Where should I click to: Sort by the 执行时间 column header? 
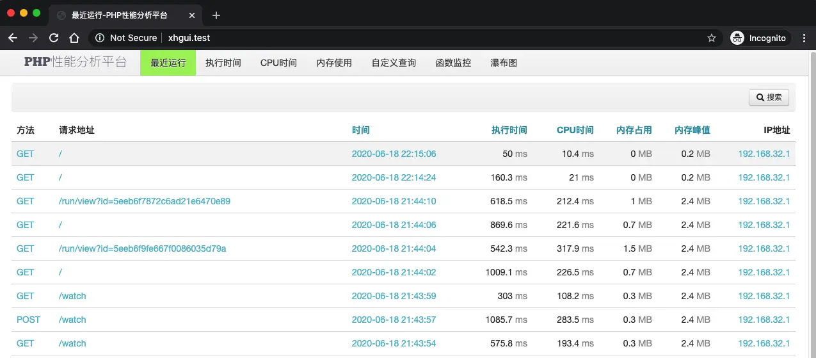click(x=509, y=130)
